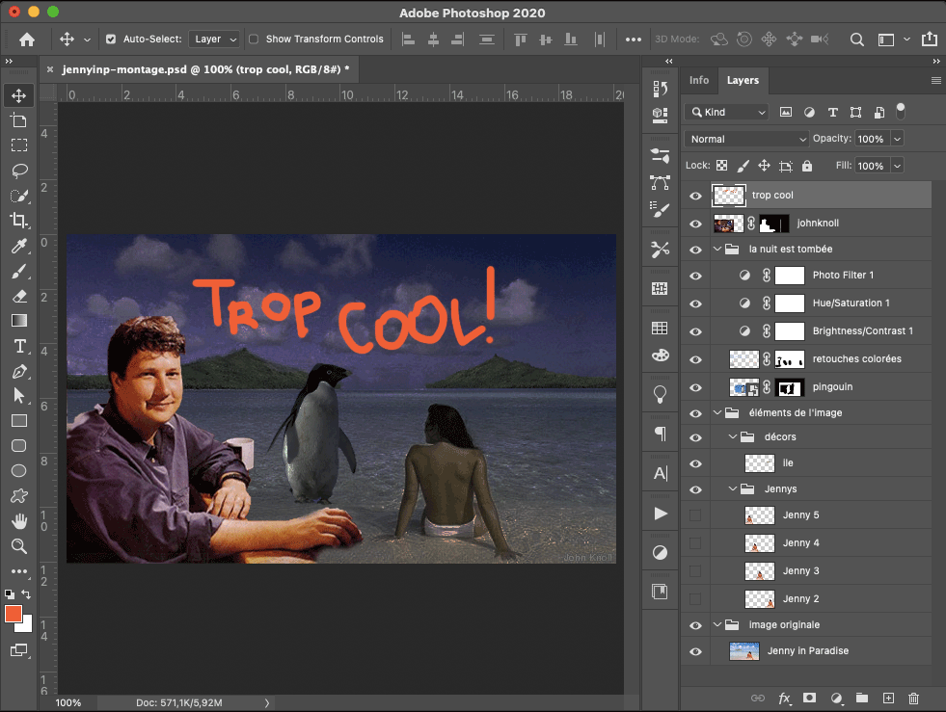The image size is (946, 712).
Task: Select the Lasso tool
Action: (x=19, y=171)
